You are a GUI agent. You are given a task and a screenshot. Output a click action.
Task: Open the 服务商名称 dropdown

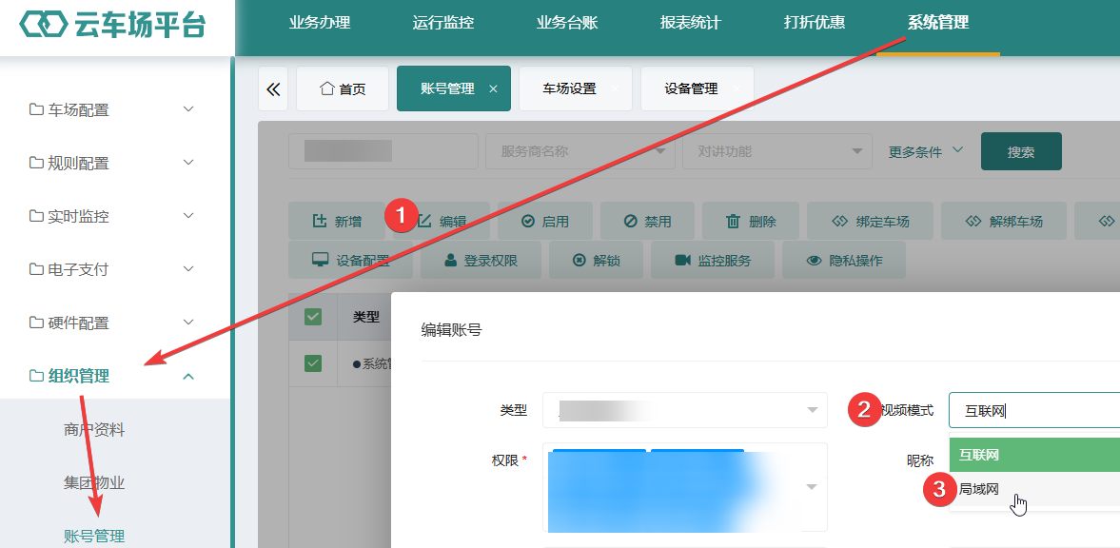coord(580,151)
